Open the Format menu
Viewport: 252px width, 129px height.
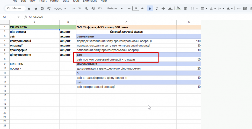click(x=55, y=1)
